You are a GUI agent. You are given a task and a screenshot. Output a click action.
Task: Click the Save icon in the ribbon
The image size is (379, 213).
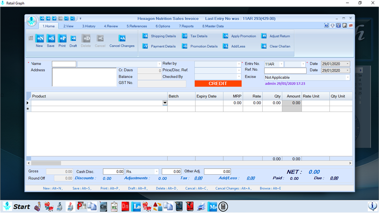click(x=51, y=38)
